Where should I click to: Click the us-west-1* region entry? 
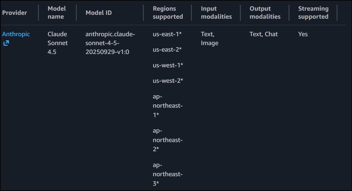168,65
